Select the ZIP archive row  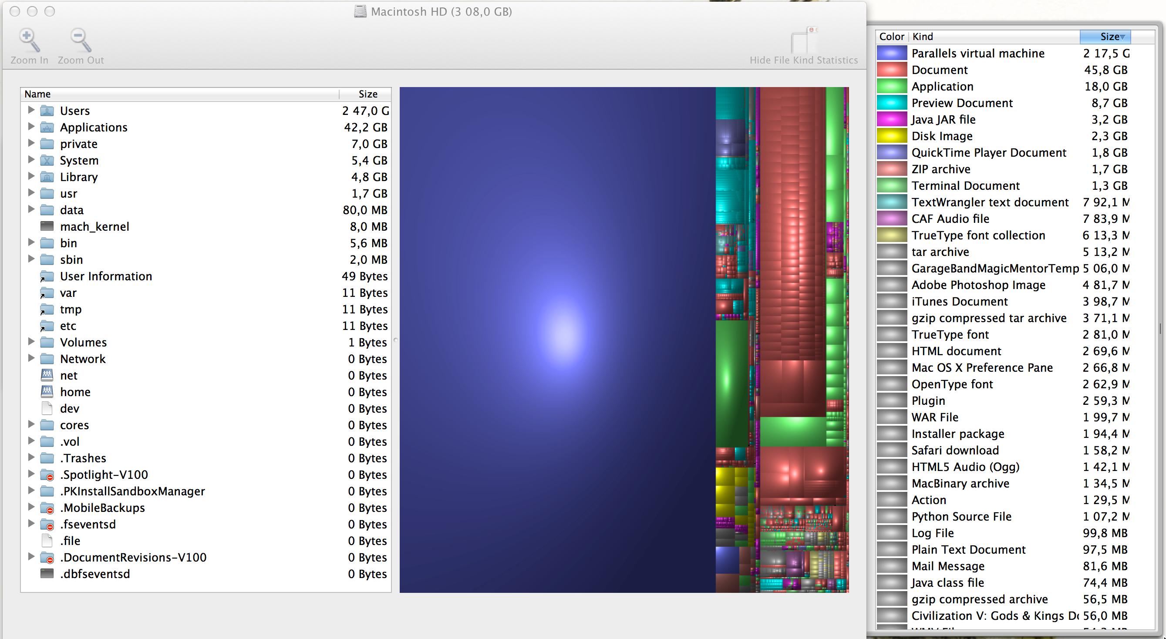[x=1003, y=169]
